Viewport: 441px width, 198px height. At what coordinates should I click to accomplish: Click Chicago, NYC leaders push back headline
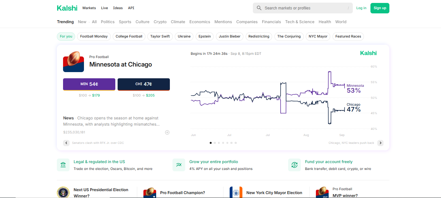[351, 143]
